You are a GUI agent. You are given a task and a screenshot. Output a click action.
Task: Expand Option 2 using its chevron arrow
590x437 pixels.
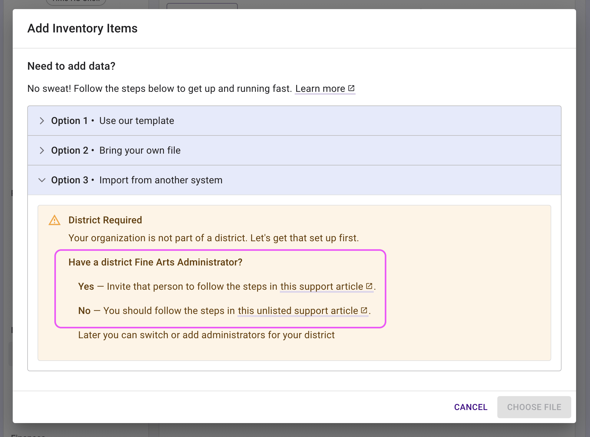(42, 151)
